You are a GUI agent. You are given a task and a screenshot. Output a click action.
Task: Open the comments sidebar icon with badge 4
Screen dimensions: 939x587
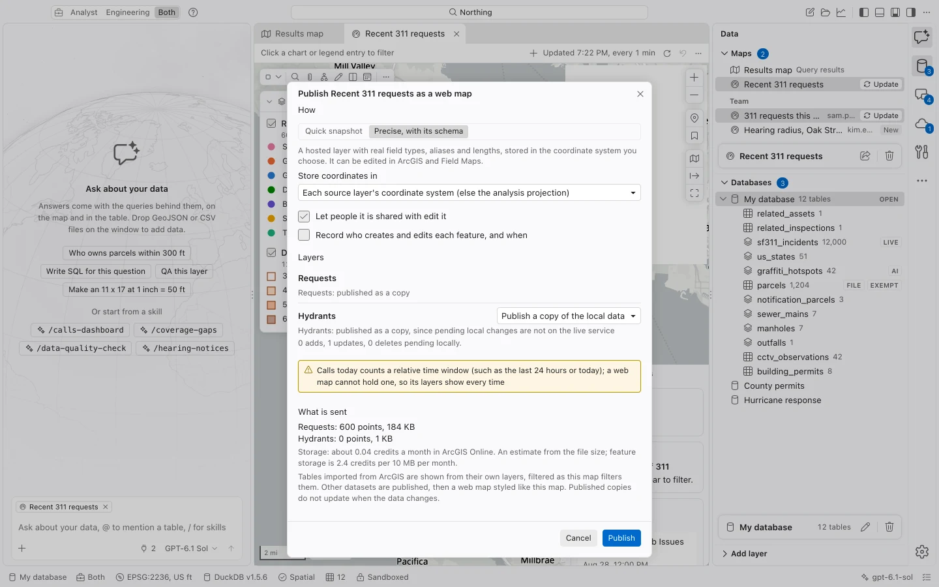[x=921, y=95]
